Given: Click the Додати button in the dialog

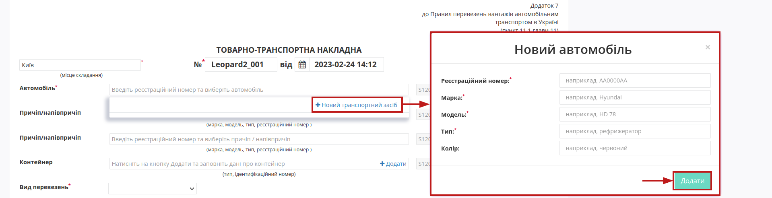Looking at the screenshot, I should click(x=692, y=181).
